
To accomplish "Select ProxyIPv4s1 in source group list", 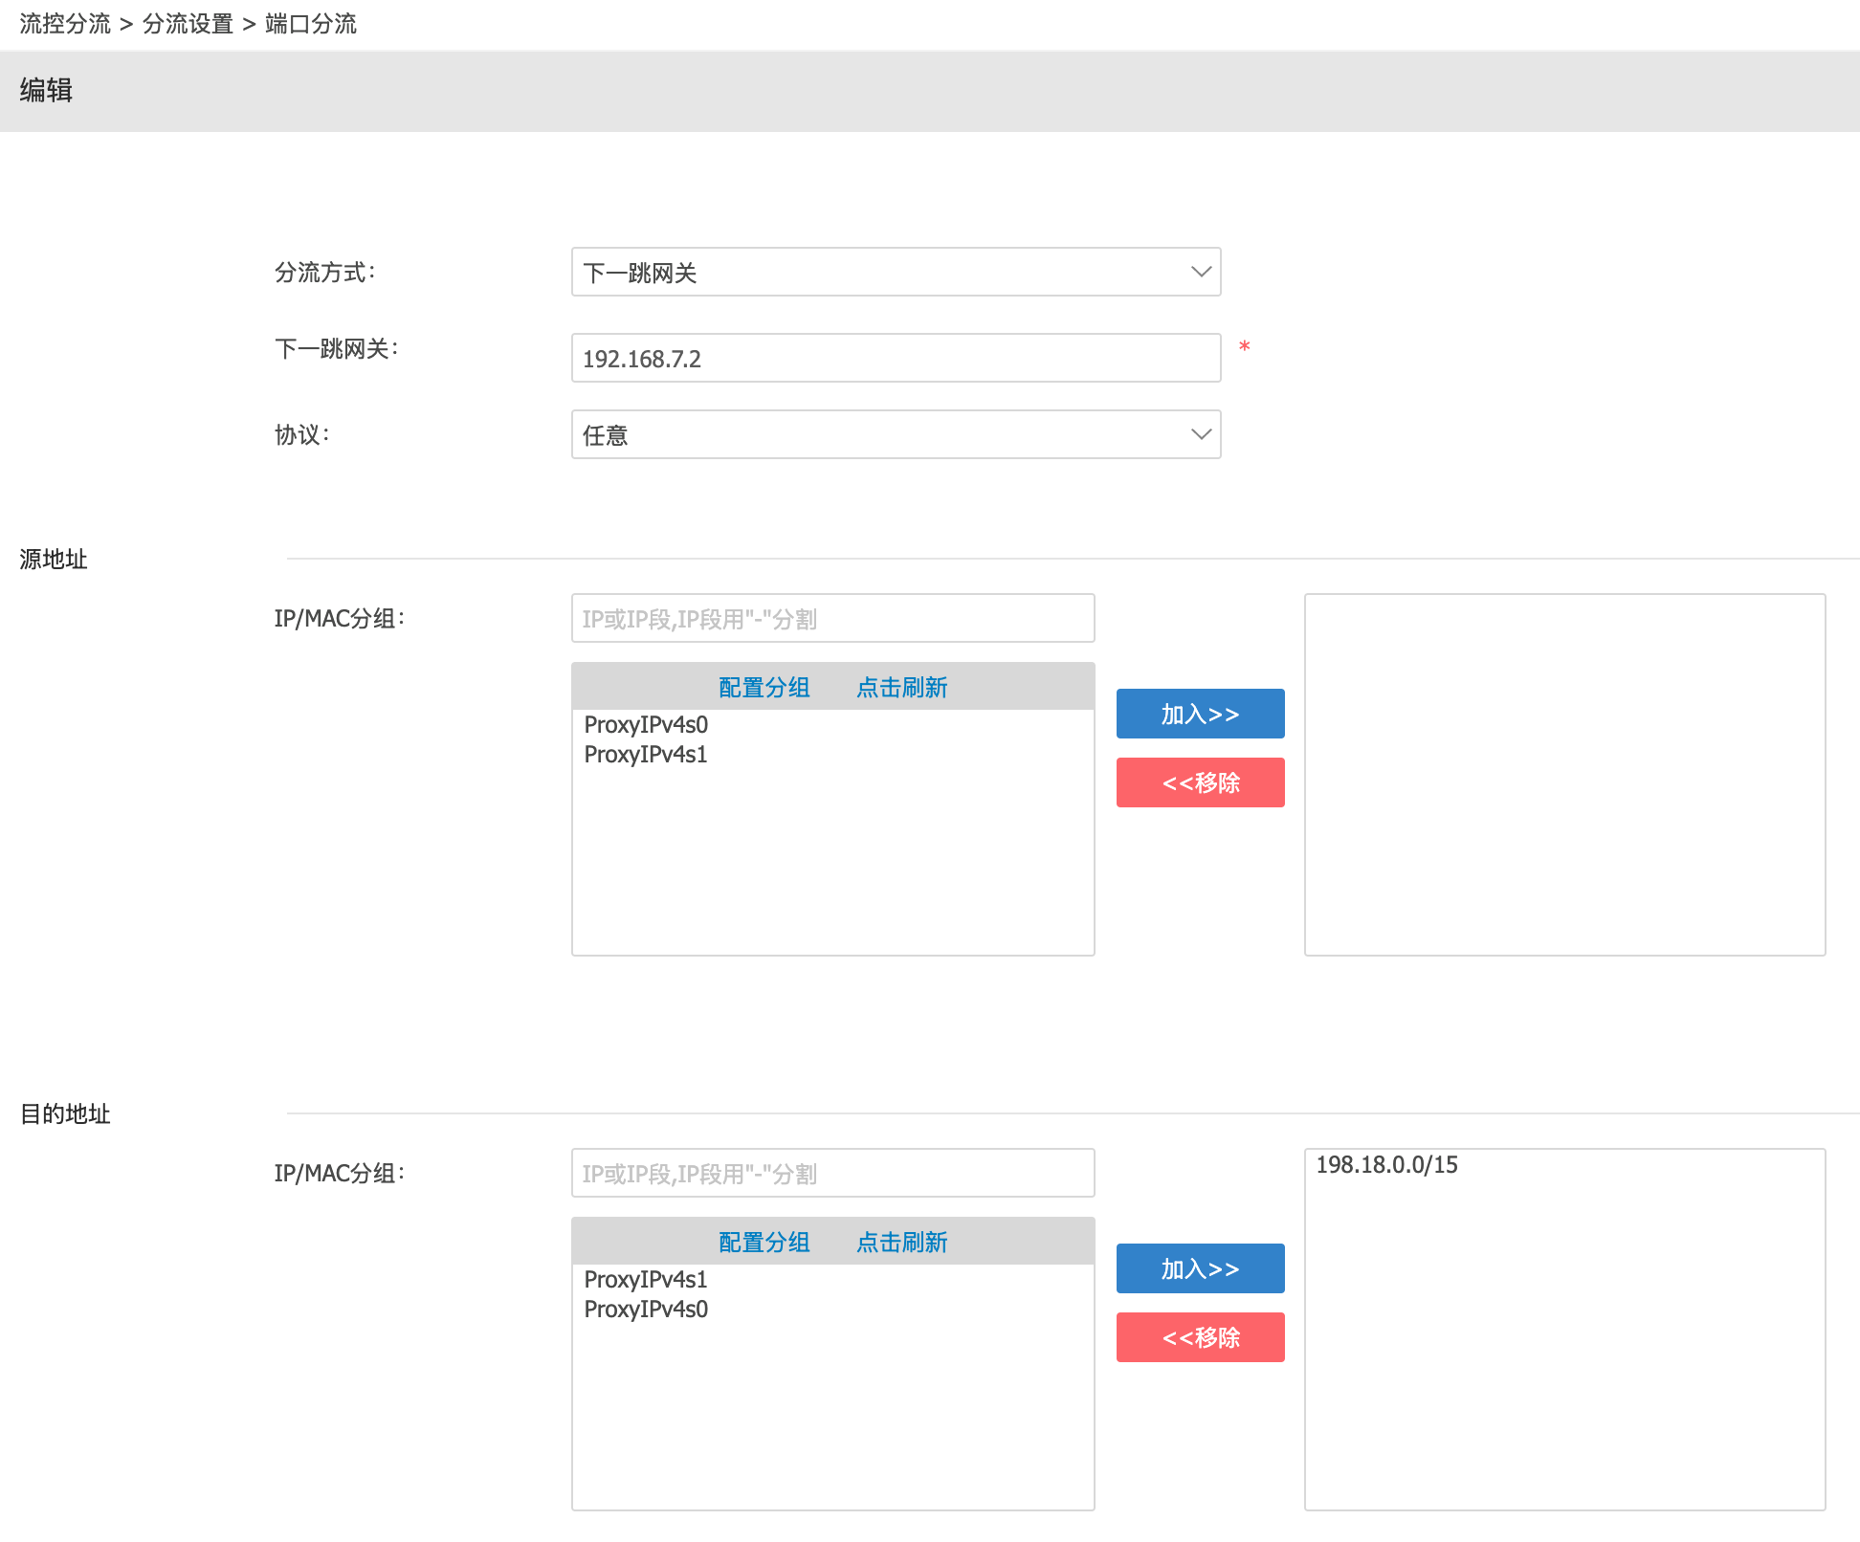I will (646, 754).
